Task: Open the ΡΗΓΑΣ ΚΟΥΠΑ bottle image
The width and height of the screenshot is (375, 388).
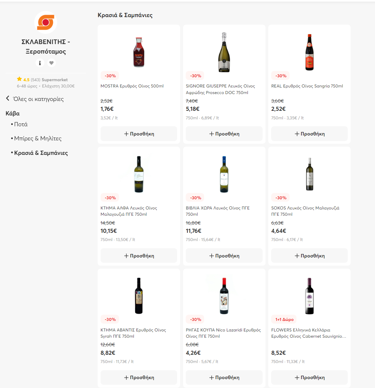Action: [x=224, y=296]
